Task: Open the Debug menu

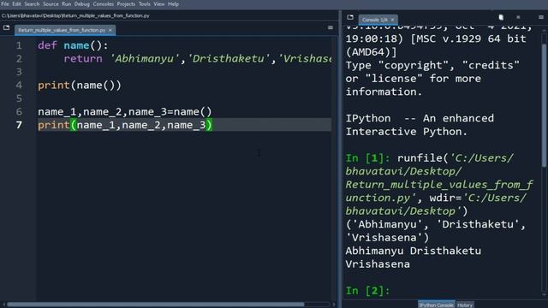Action: (82, 3)
